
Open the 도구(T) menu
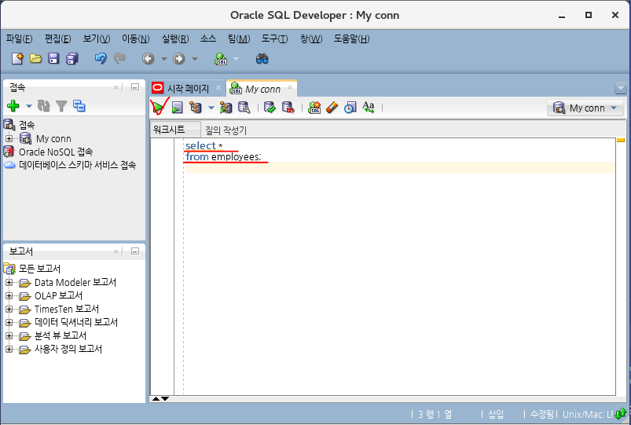(x=274, y=38)
